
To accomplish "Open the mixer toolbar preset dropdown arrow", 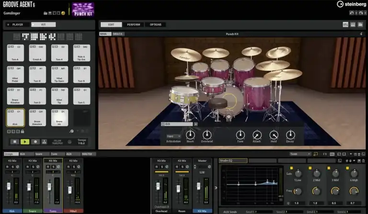I will (351, 154).
